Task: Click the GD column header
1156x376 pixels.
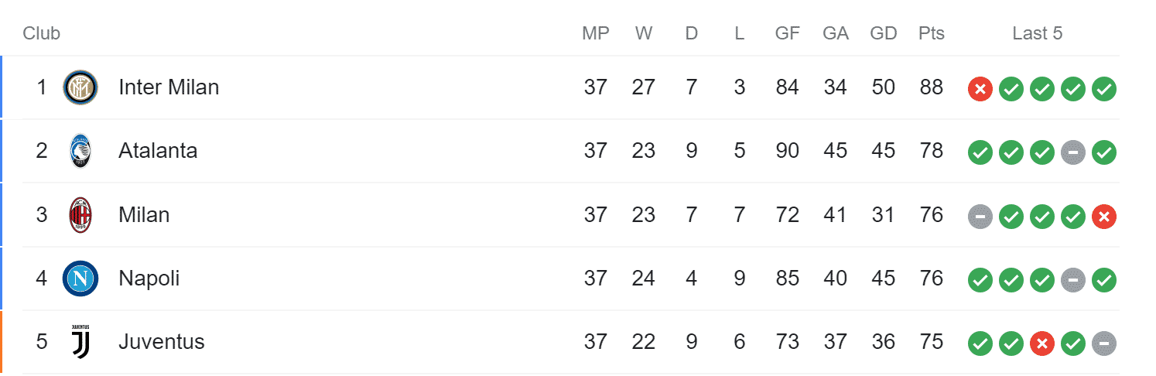Action: pyautogui.click(x=884, y=33)
